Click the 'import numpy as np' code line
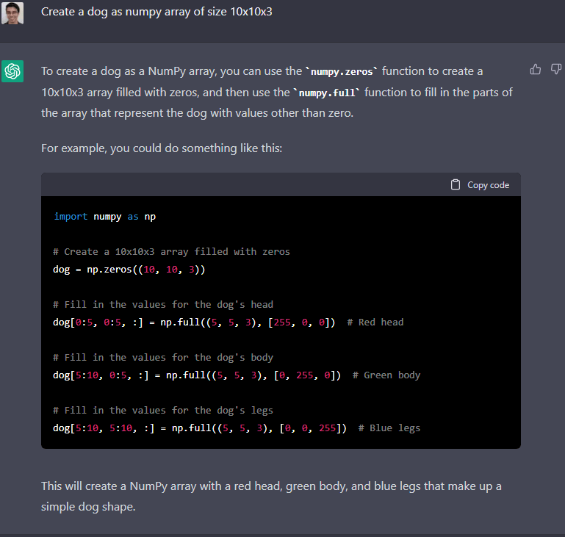Image resolution: width=565 pixels, height=537 pixels. (x=104, y=217)
